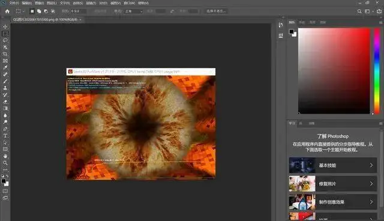Open the 基本技能 tutorial card
The height and width of the screenshot is (221, 384).
(x=333, y=165)
